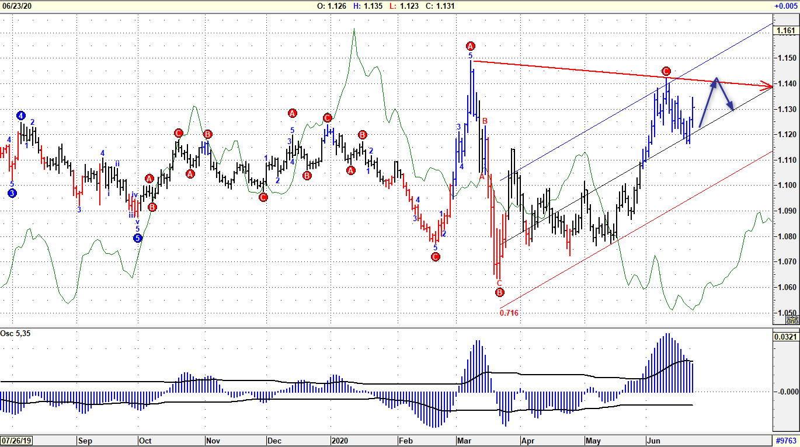This screenshot has width=800, height=447.
Task: Select the red circled A at March peak
Action: 471,46
